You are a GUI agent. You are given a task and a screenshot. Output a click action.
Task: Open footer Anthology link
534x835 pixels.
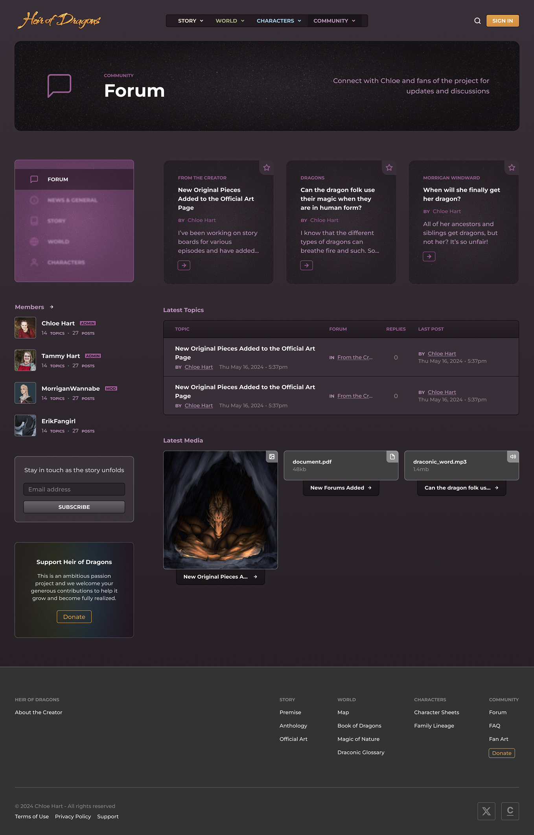tap(293, 726)
